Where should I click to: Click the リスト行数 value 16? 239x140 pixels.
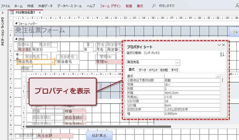(x=192, y=101)
